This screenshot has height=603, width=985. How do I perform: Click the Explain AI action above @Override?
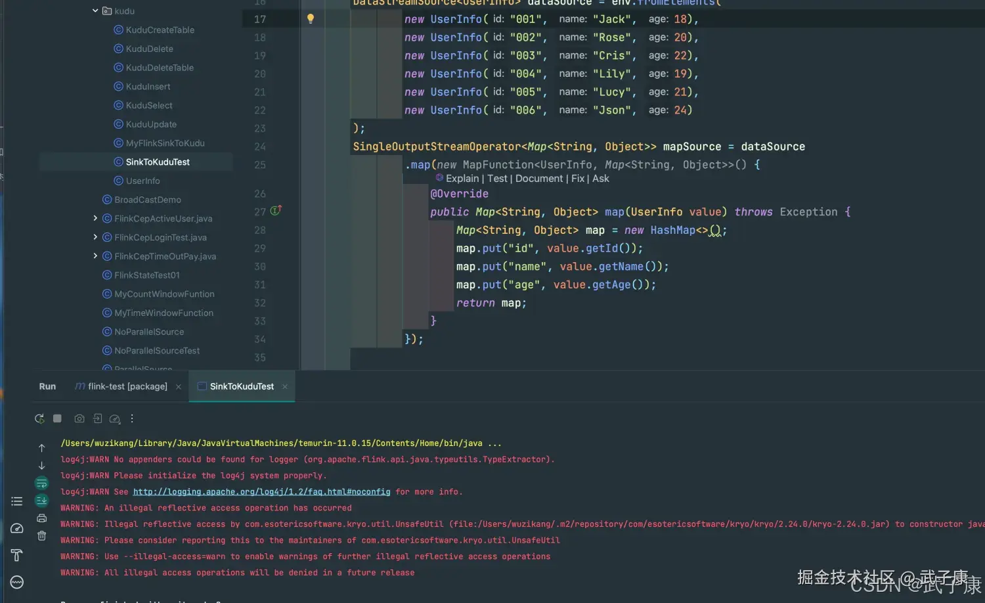pyautogui.click(x=462, y=179)
